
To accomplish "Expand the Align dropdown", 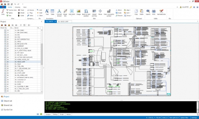I will [127, 10].
